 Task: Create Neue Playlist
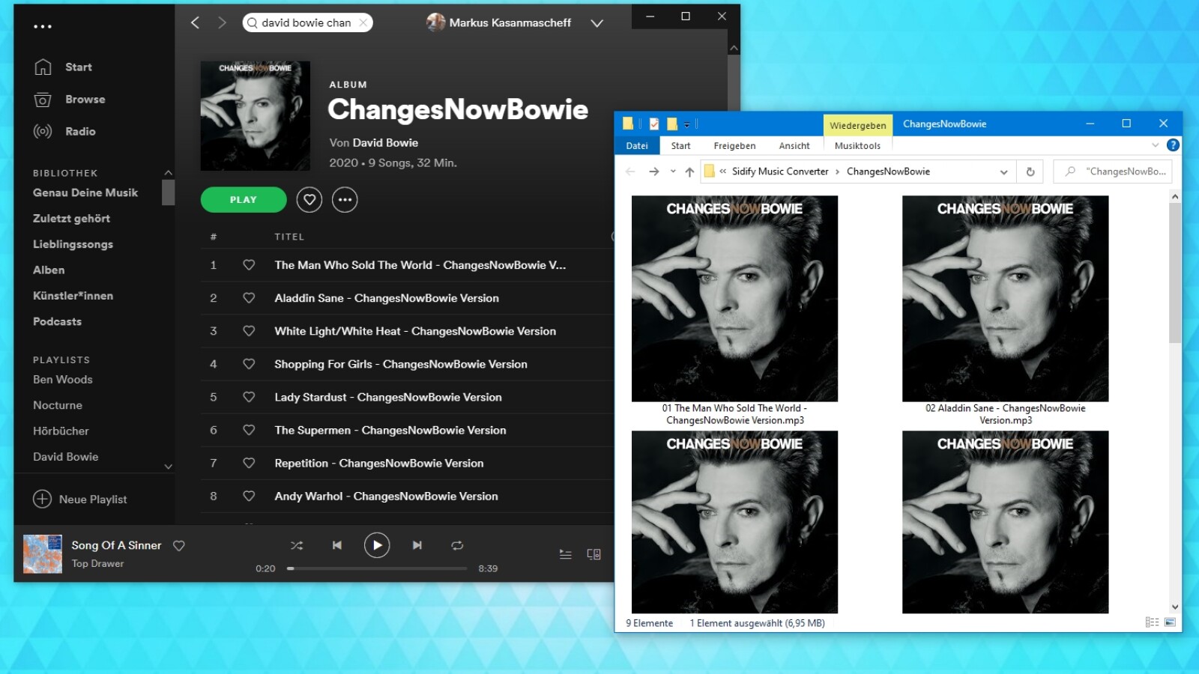pos(80,500)
